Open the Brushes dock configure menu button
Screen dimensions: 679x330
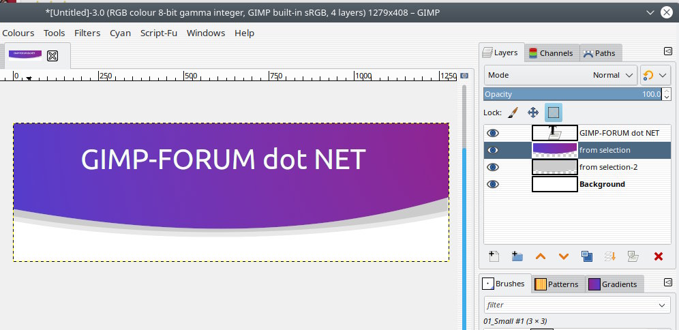pyautogui.click(x=667, y=282)
